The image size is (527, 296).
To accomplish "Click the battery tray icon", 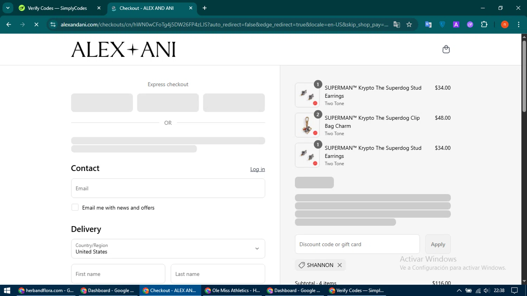I will [468, 290].
